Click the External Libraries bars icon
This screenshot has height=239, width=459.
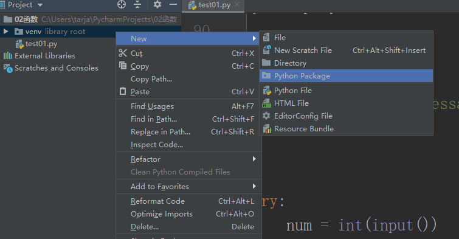click(8, 56)
